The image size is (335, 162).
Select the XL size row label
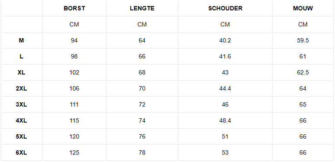(x=21, y=72)
